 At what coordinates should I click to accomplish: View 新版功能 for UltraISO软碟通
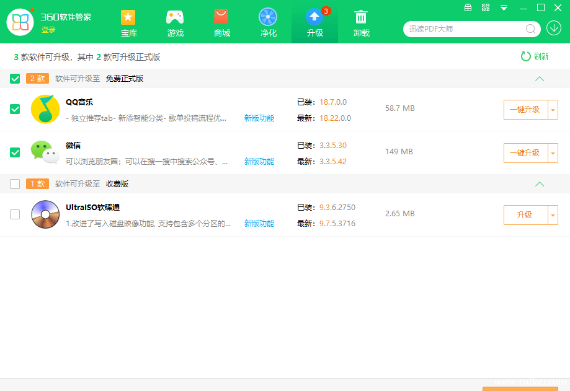(259, 223)
